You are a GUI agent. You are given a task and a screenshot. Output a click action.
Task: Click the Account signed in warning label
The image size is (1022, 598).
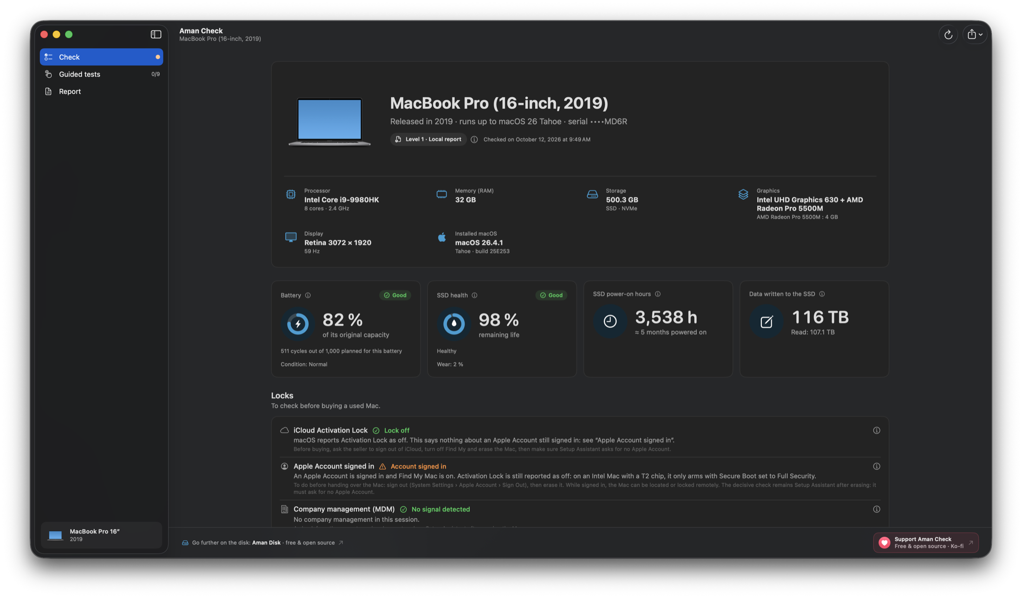pyautogui.click(x=418, y=466)
